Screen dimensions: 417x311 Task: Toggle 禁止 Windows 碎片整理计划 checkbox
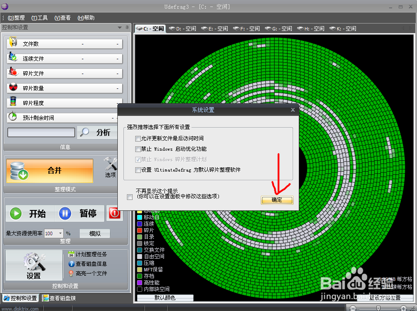138,159
